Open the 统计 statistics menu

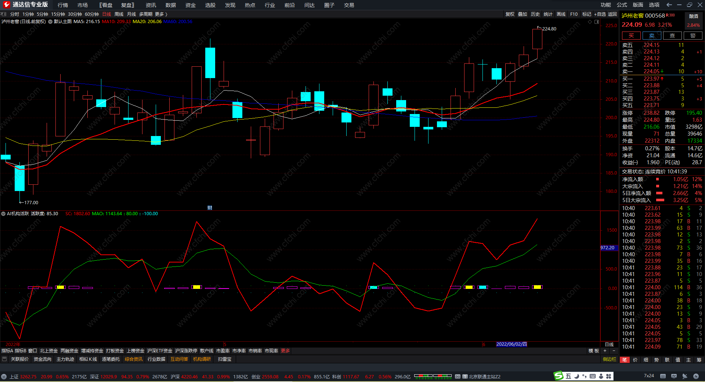click(548, 14)
